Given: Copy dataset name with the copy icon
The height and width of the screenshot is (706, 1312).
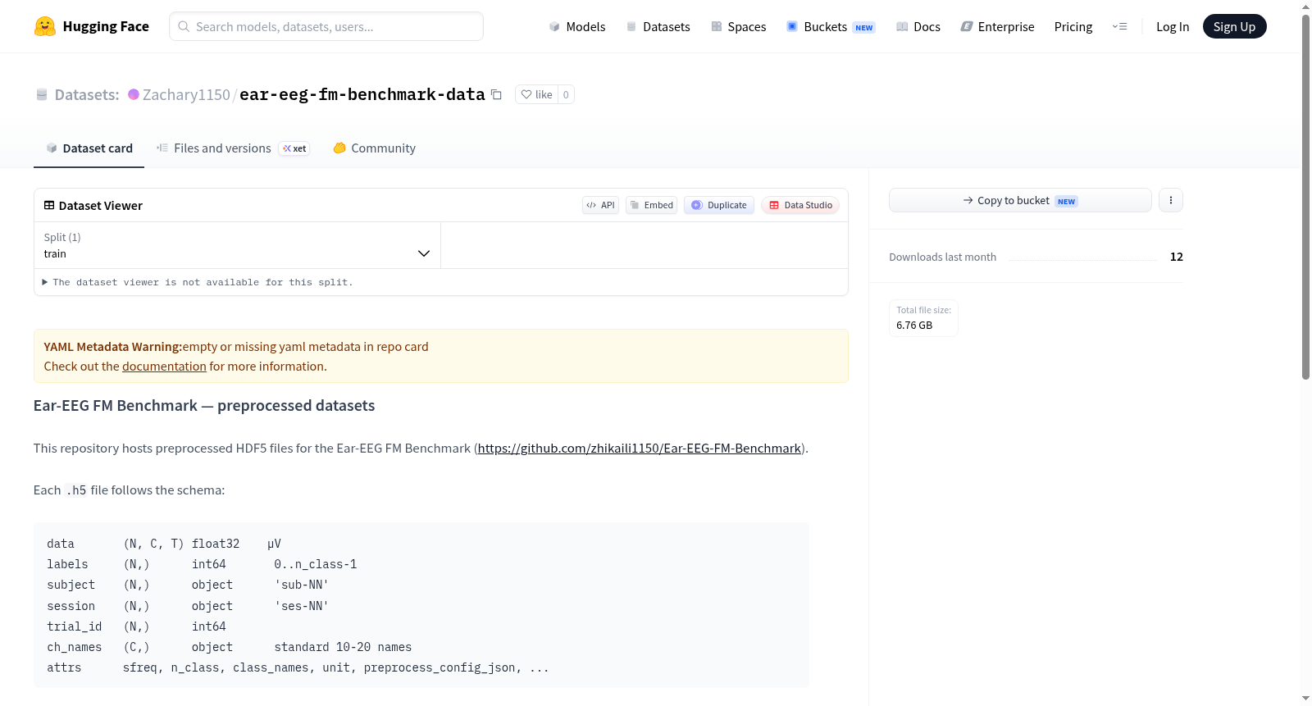Looking at the screenshot, I should click(496, 94).
